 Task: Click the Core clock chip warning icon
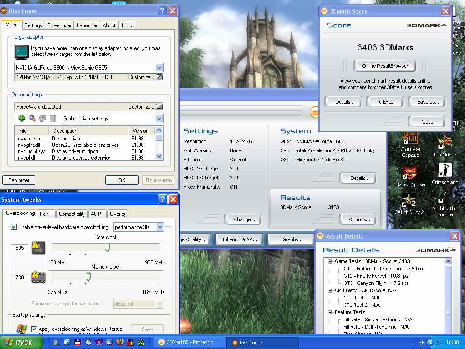pyautogui.click(x=39, y=248)
